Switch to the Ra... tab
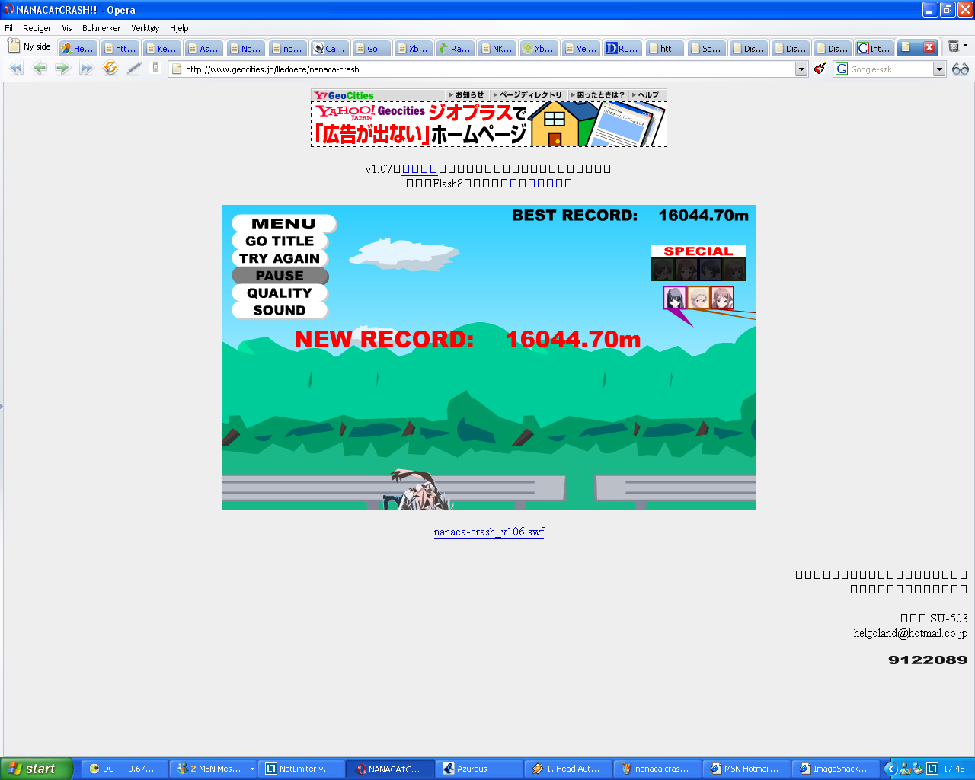The width and height of the screenshot is (975, 780). coord(455,48)
